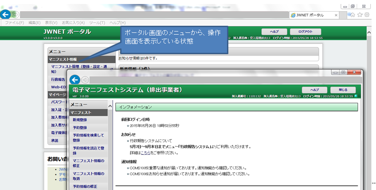Open マニフェスト管理（登録・設定・通知） in the portal menu
This screenshot has height=190, width=376.
[x=79, y=69]
